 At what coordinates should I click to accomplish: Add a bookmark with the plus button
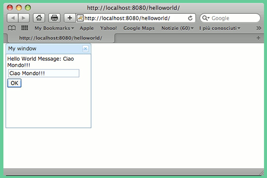point(70,18)
